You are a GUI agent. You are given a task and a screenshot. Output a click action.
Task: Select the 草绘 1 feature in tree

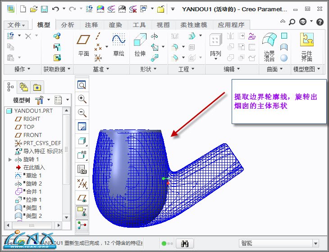[x=33, y=176]
